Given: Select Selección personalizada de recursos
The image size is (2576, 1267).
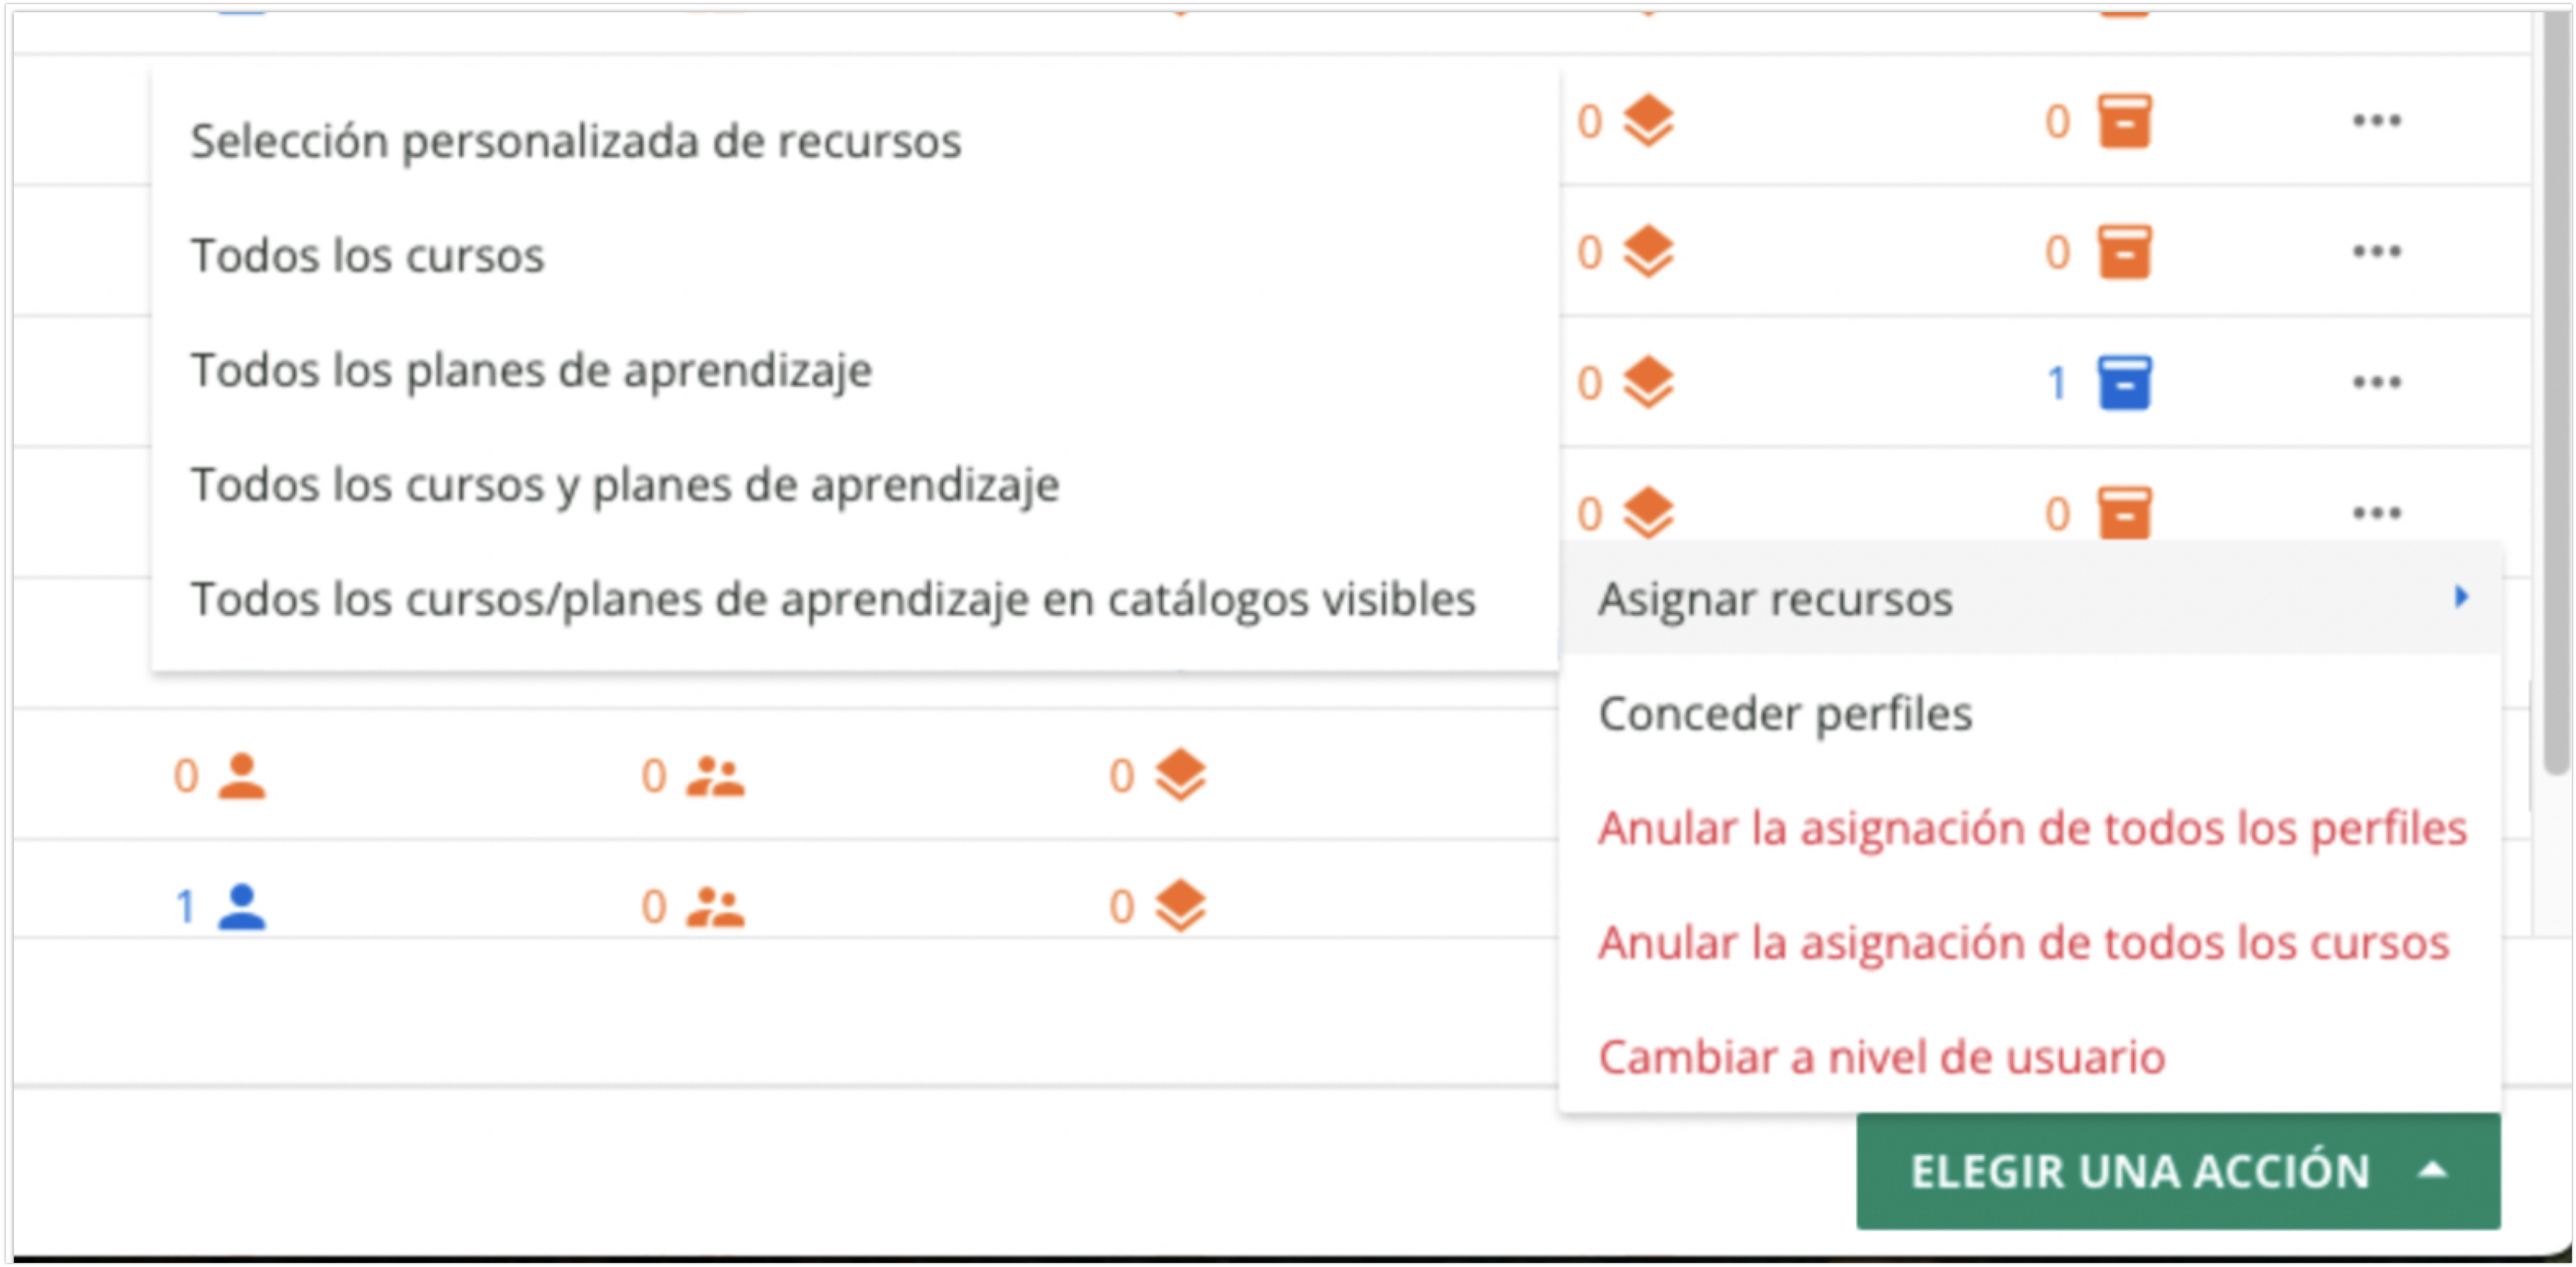Looking at the screenshot, I should point(576,141).
